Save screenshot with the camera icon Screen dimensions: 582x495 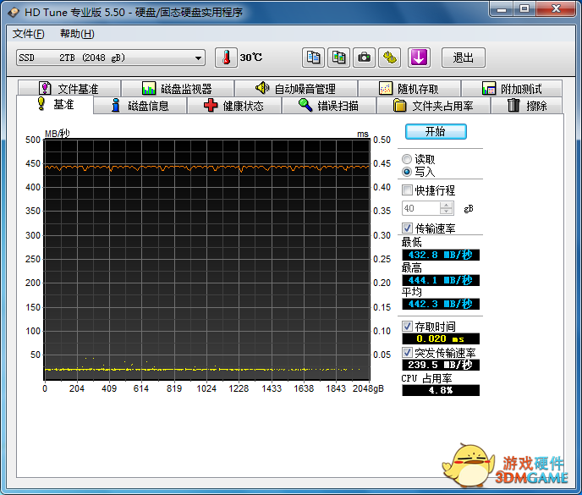tap(364, 58)
